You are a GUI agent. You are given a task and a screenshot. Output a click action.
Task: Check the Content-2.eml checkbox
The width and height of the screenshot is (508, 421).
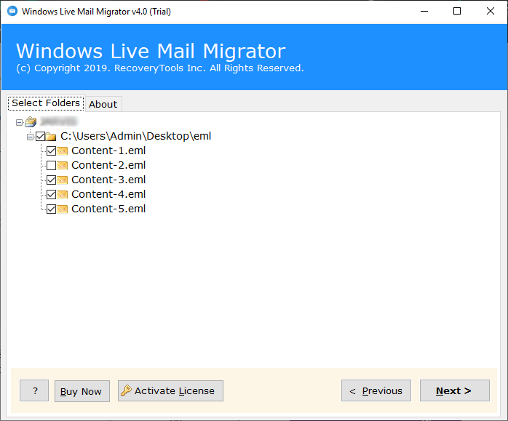(51, 165)
